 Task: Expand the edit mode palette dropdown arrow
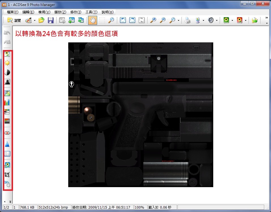click(35, 21)
